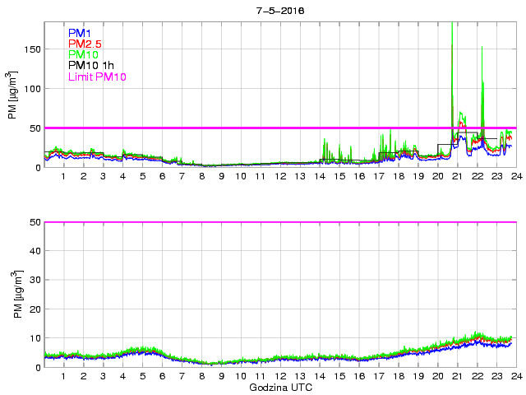
Task: Select hour 8 on the lower chart axis
Action: [201, 377]
